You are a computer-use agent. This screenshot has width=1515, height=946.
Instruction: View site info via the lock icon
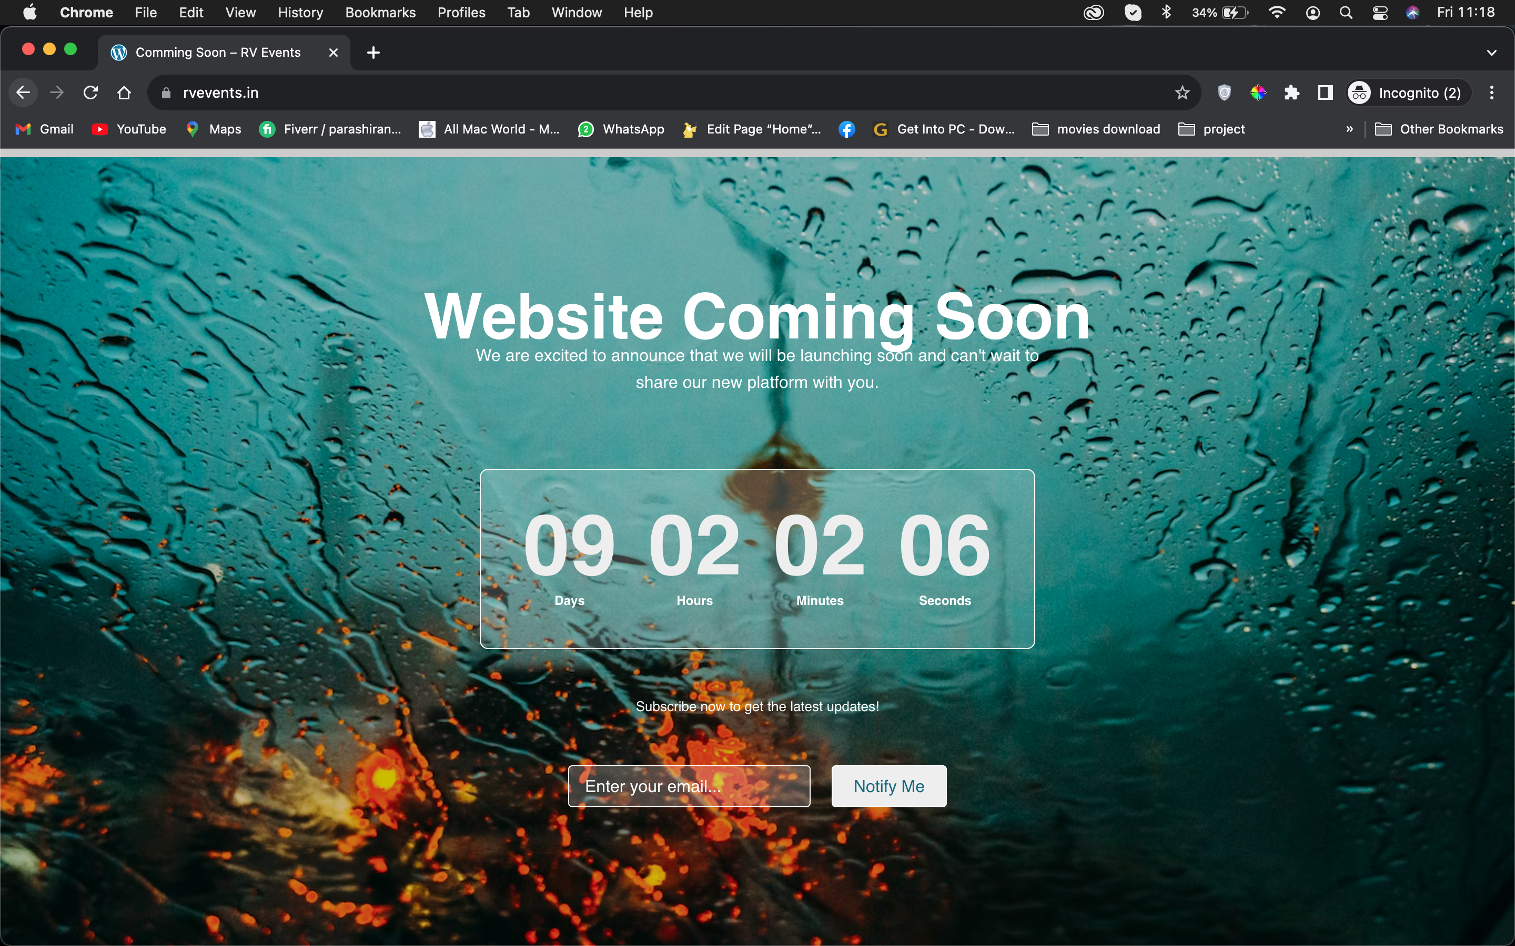pos(166,92)
